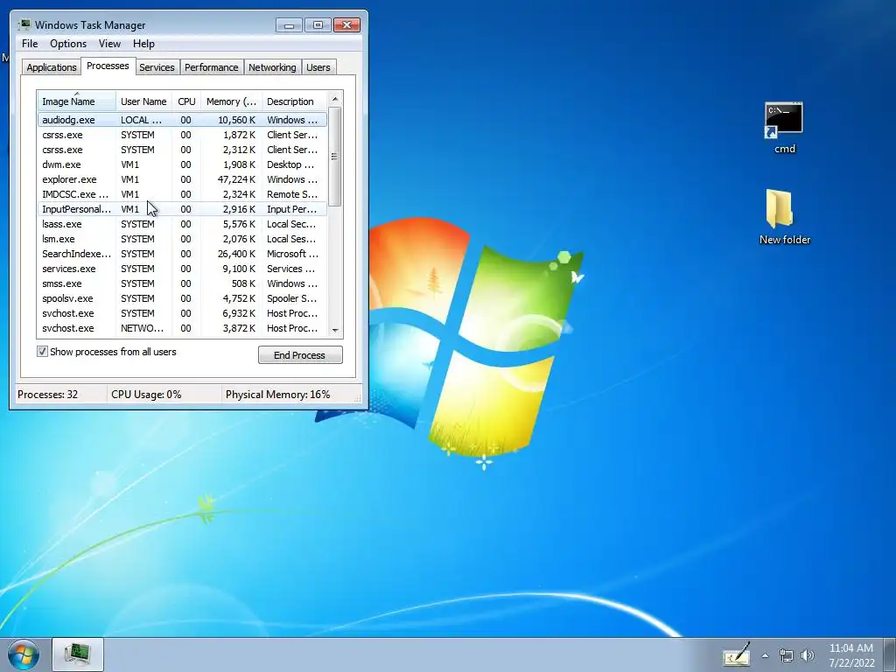Click the network tray icon

click(787, 655)
